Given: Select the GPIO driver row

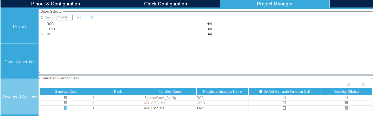Looking at the screenshot, I should [51, 29].
